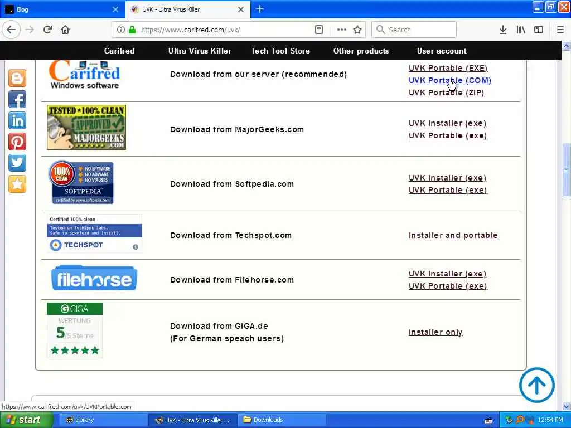The image size is (571, 428).
Task: Open Softpedia UVK Installer (exe) link
Action: click(447, 178)
